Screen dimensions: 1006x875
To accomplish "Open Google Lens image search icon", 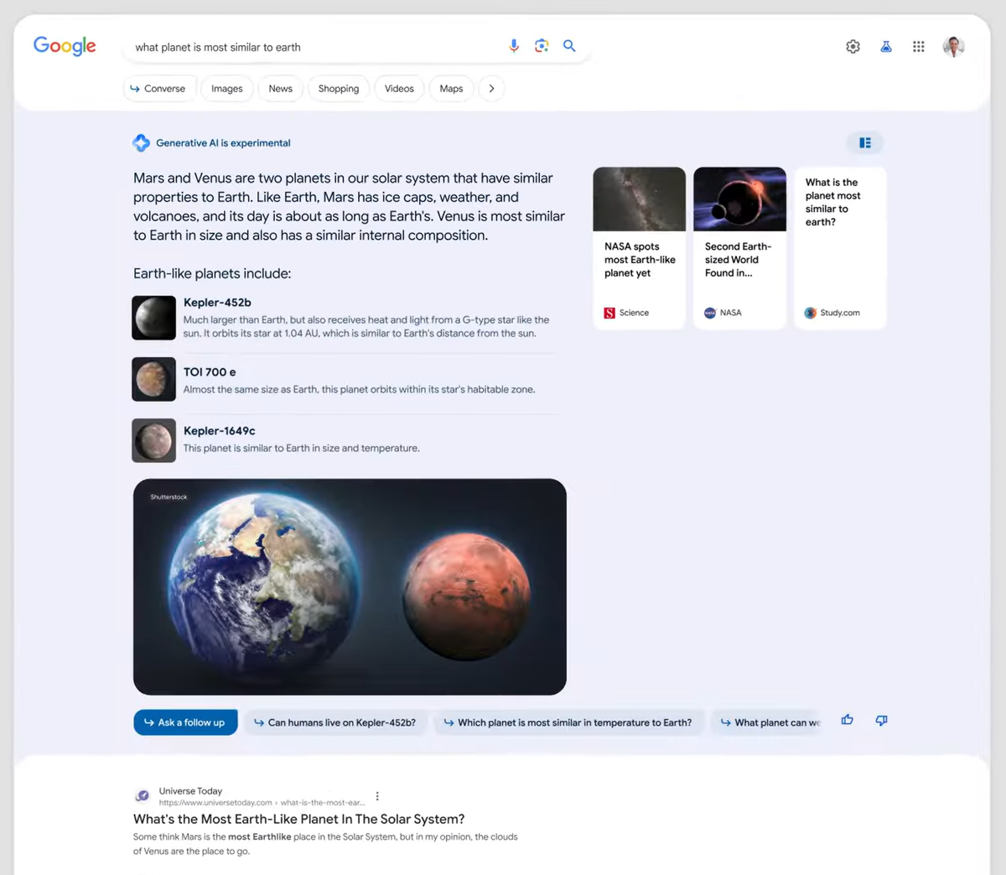I will (x=542, y=46).
